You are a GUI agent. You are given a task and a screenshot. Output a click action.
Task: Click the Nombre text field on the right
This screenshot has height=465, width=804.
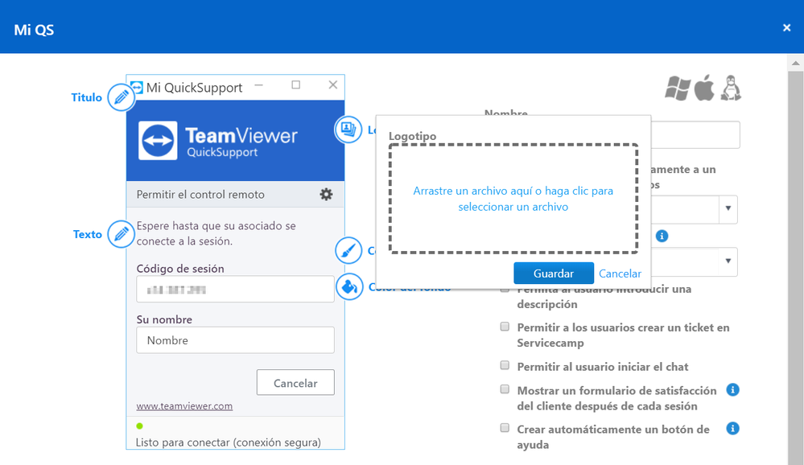point(695,135)
